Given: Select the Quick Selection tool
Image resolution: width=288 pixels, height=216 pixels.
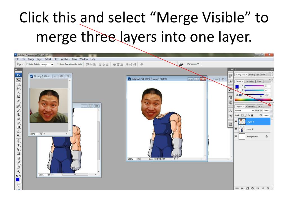Looking at the screenshot, I should pos(18,93).
